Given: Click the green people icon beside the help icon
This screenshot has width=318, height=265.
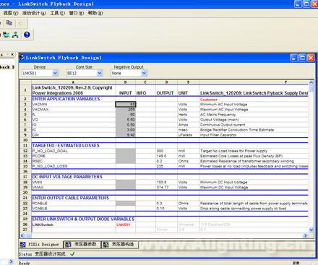Looking at the screenshot, I should coord(15,35).
